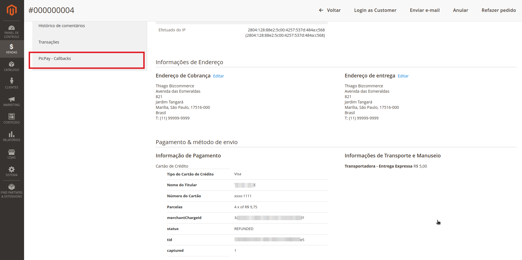Click Login as Customer button

pyautogui.click(x=375, y=10)
